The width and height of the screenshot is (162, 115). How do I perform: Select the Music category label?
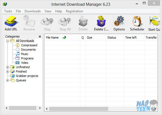pos(25,54)
